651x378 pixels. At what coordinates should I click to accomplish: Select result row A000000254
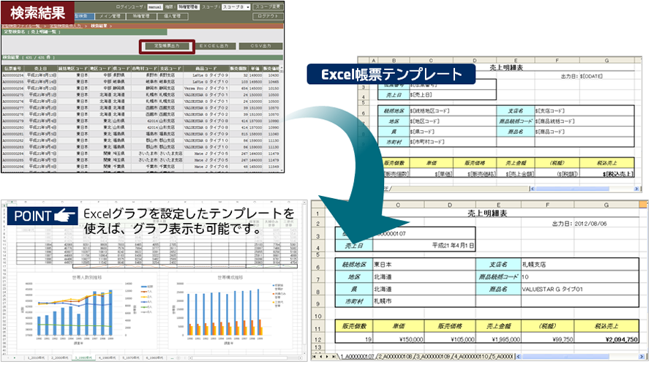[141, 75]
